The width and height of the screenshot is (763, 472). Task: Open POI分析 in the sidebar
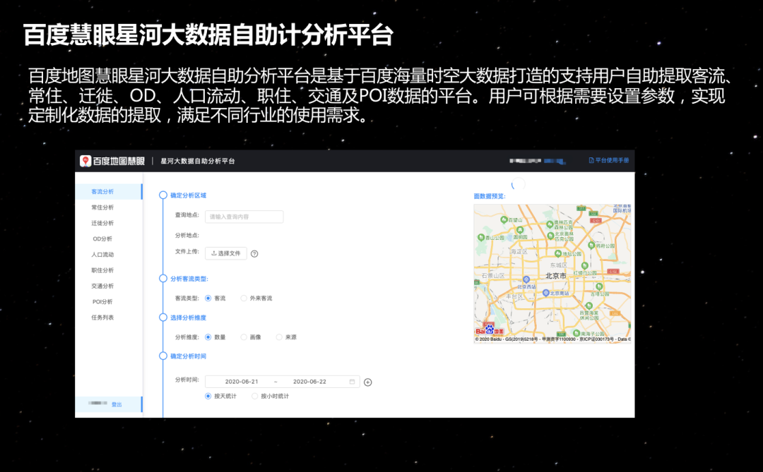click(x=102, y=301)
